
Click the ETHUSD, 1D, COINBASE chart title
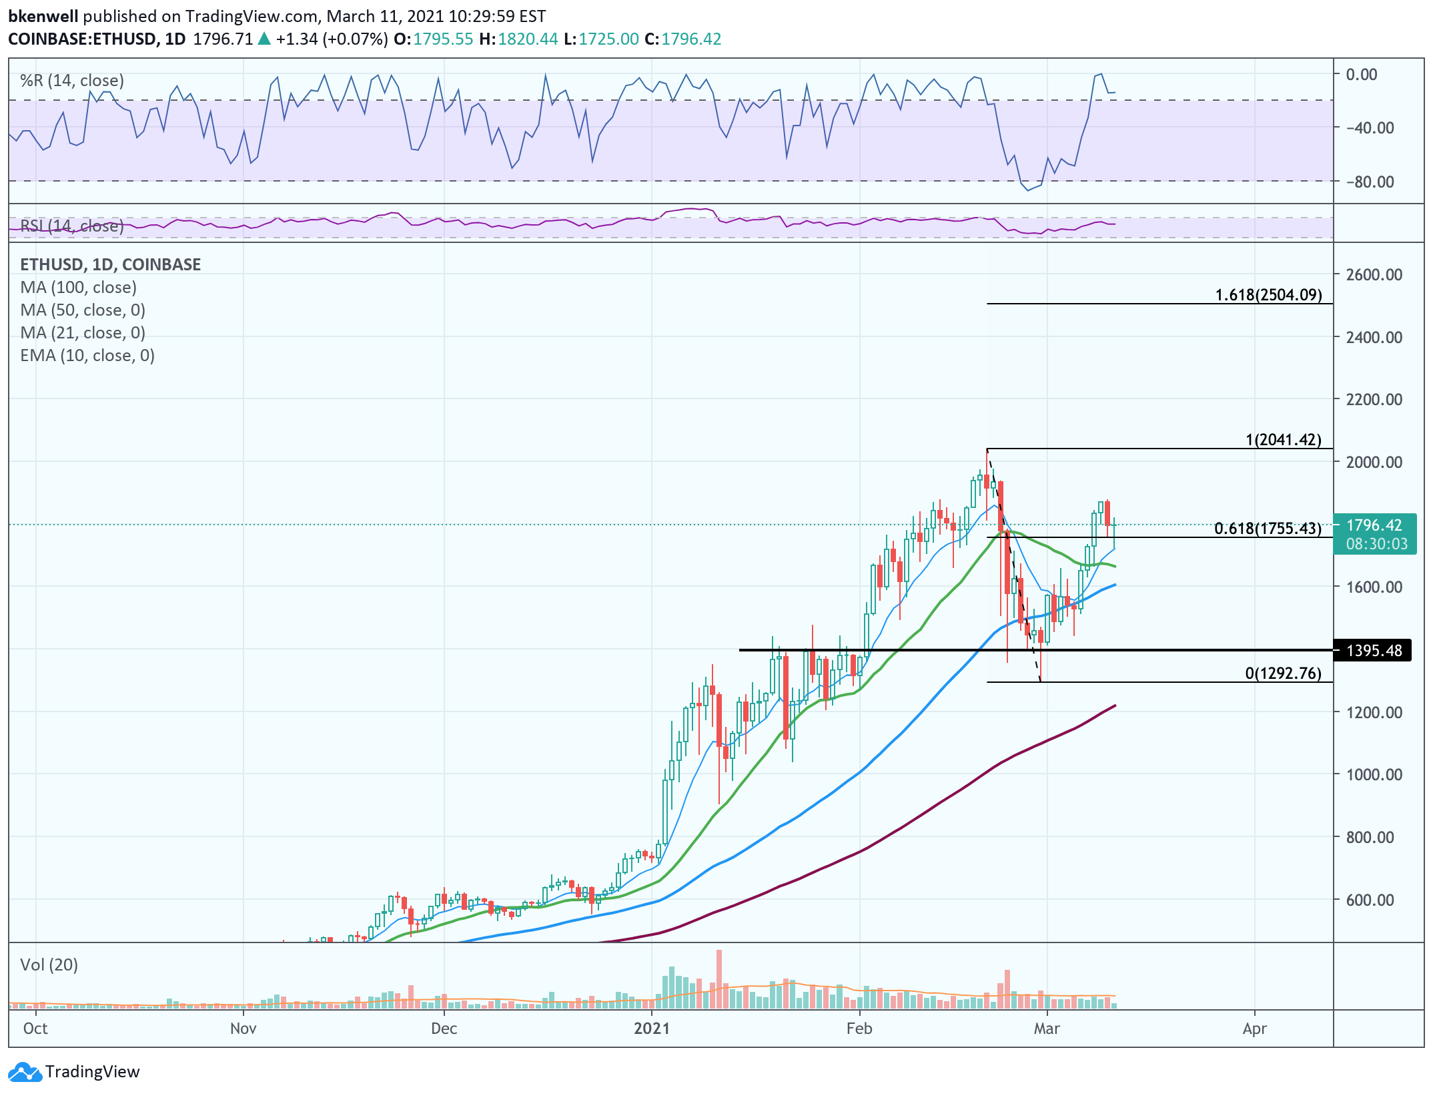[x=110, y=264]
